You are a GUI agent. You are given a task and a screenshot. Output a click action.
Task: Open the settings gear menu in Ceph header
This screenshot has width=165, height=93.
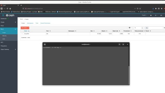coord(162,16)
